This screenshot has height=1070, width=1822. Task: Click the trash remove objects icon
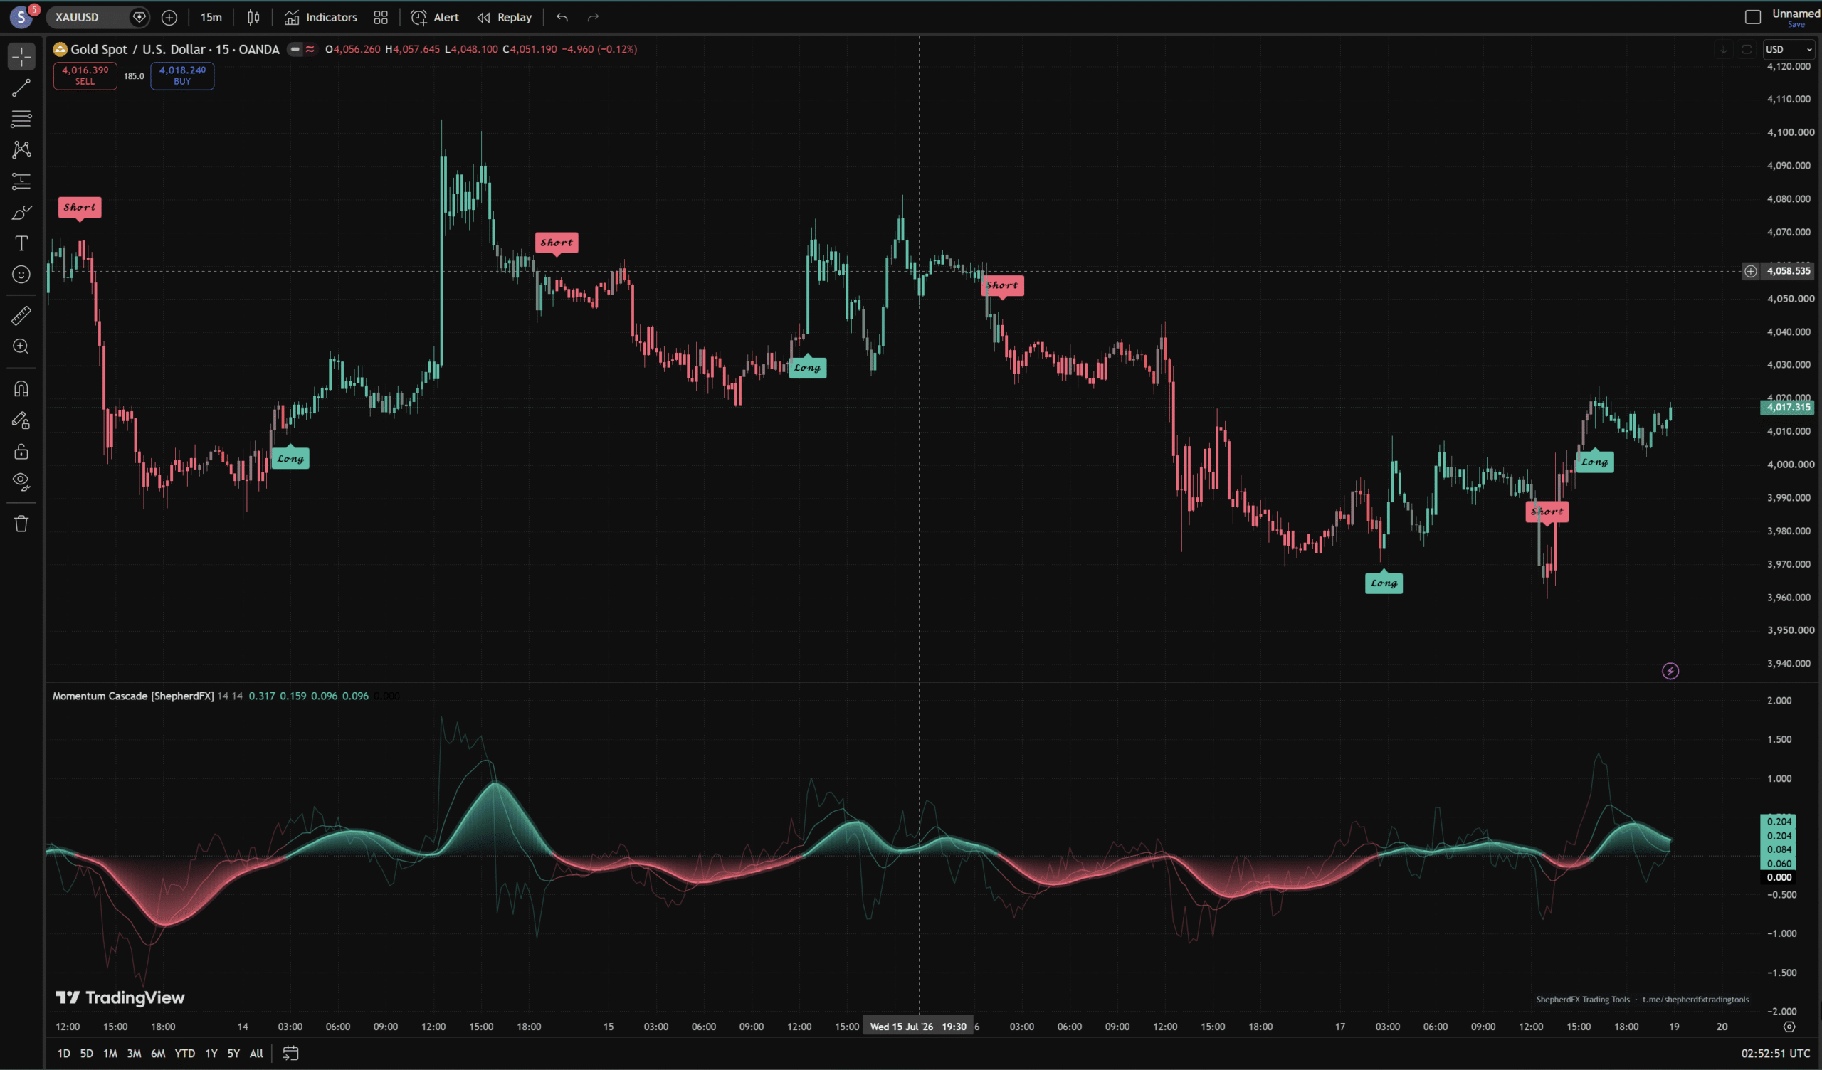pos(21,524)
